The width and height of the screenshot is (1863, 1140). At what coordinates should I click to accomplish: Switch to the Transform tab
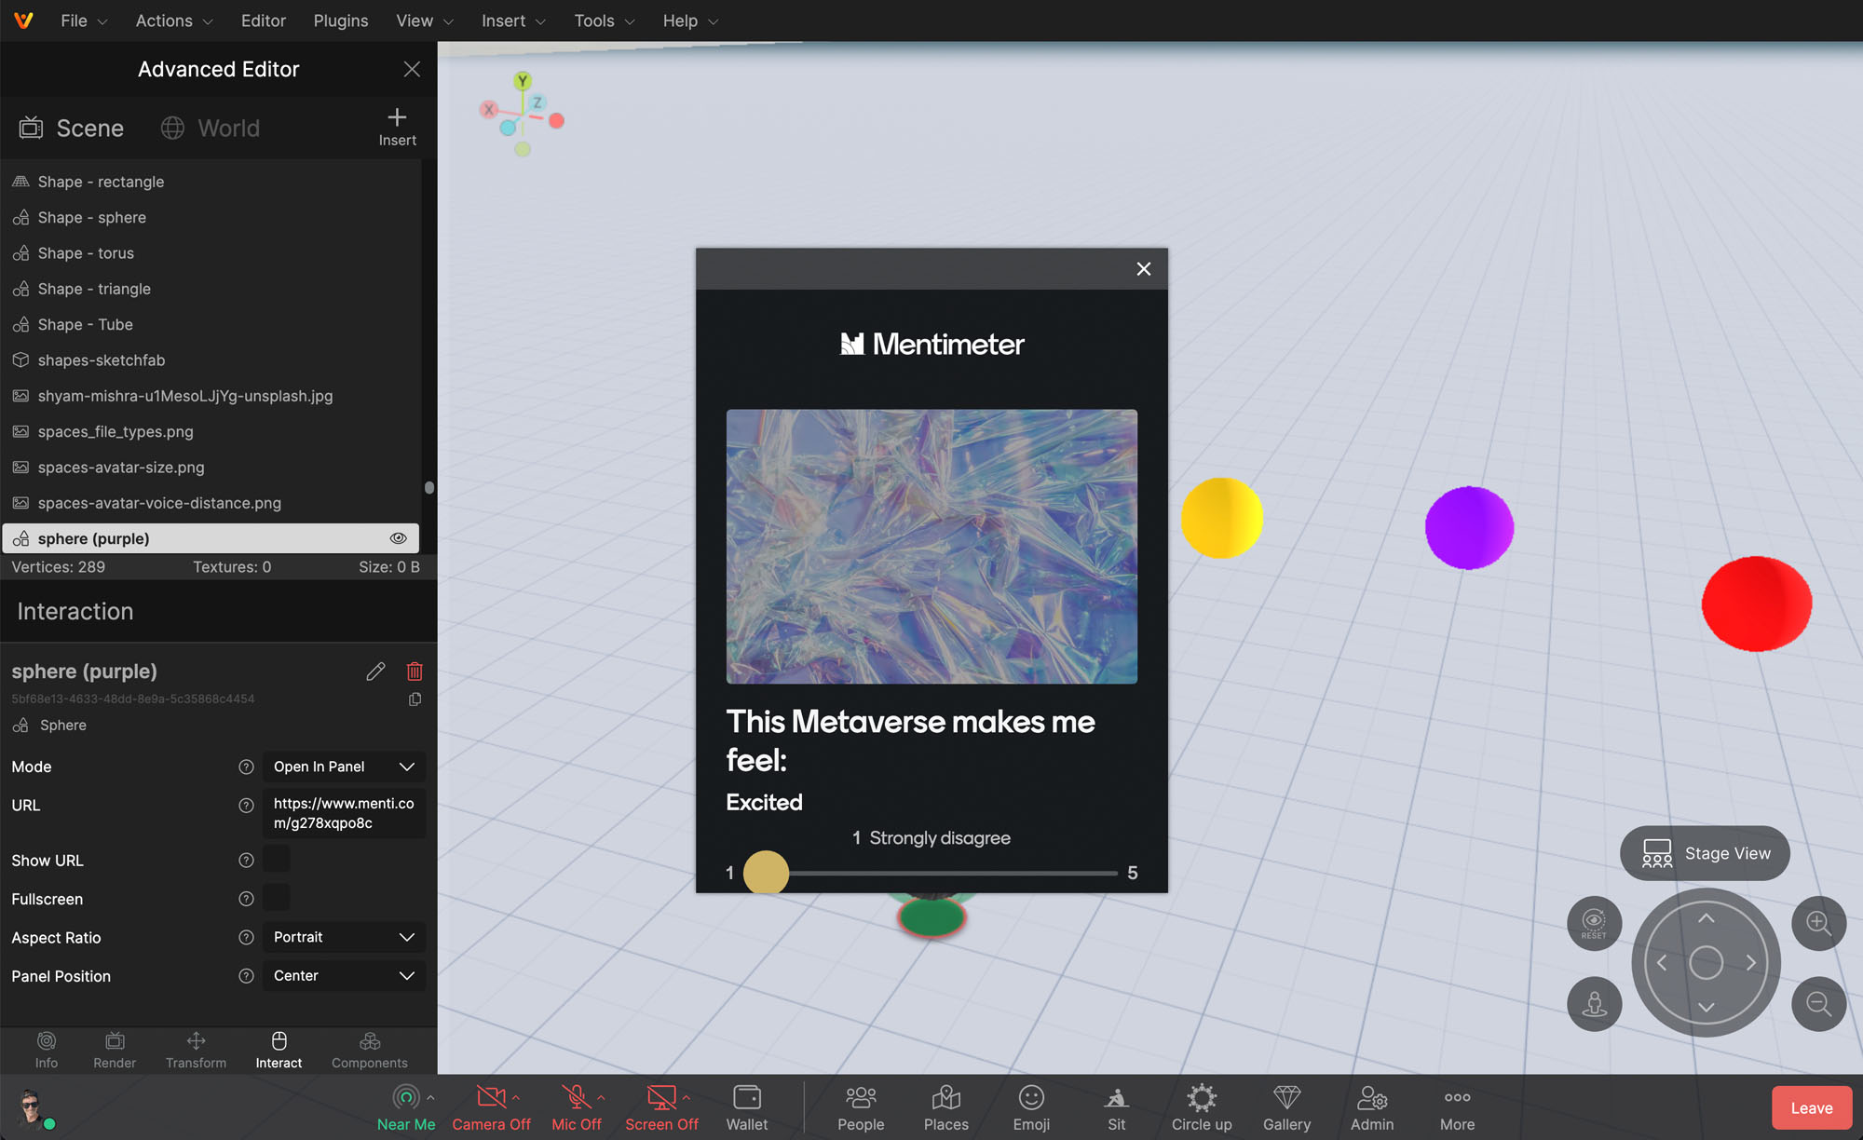196,1050
